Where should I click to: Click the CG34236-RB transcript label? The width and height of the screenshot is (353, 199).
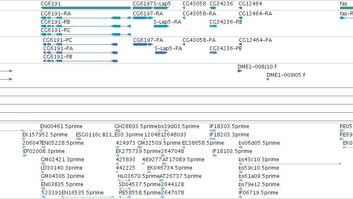coord(226,22)
